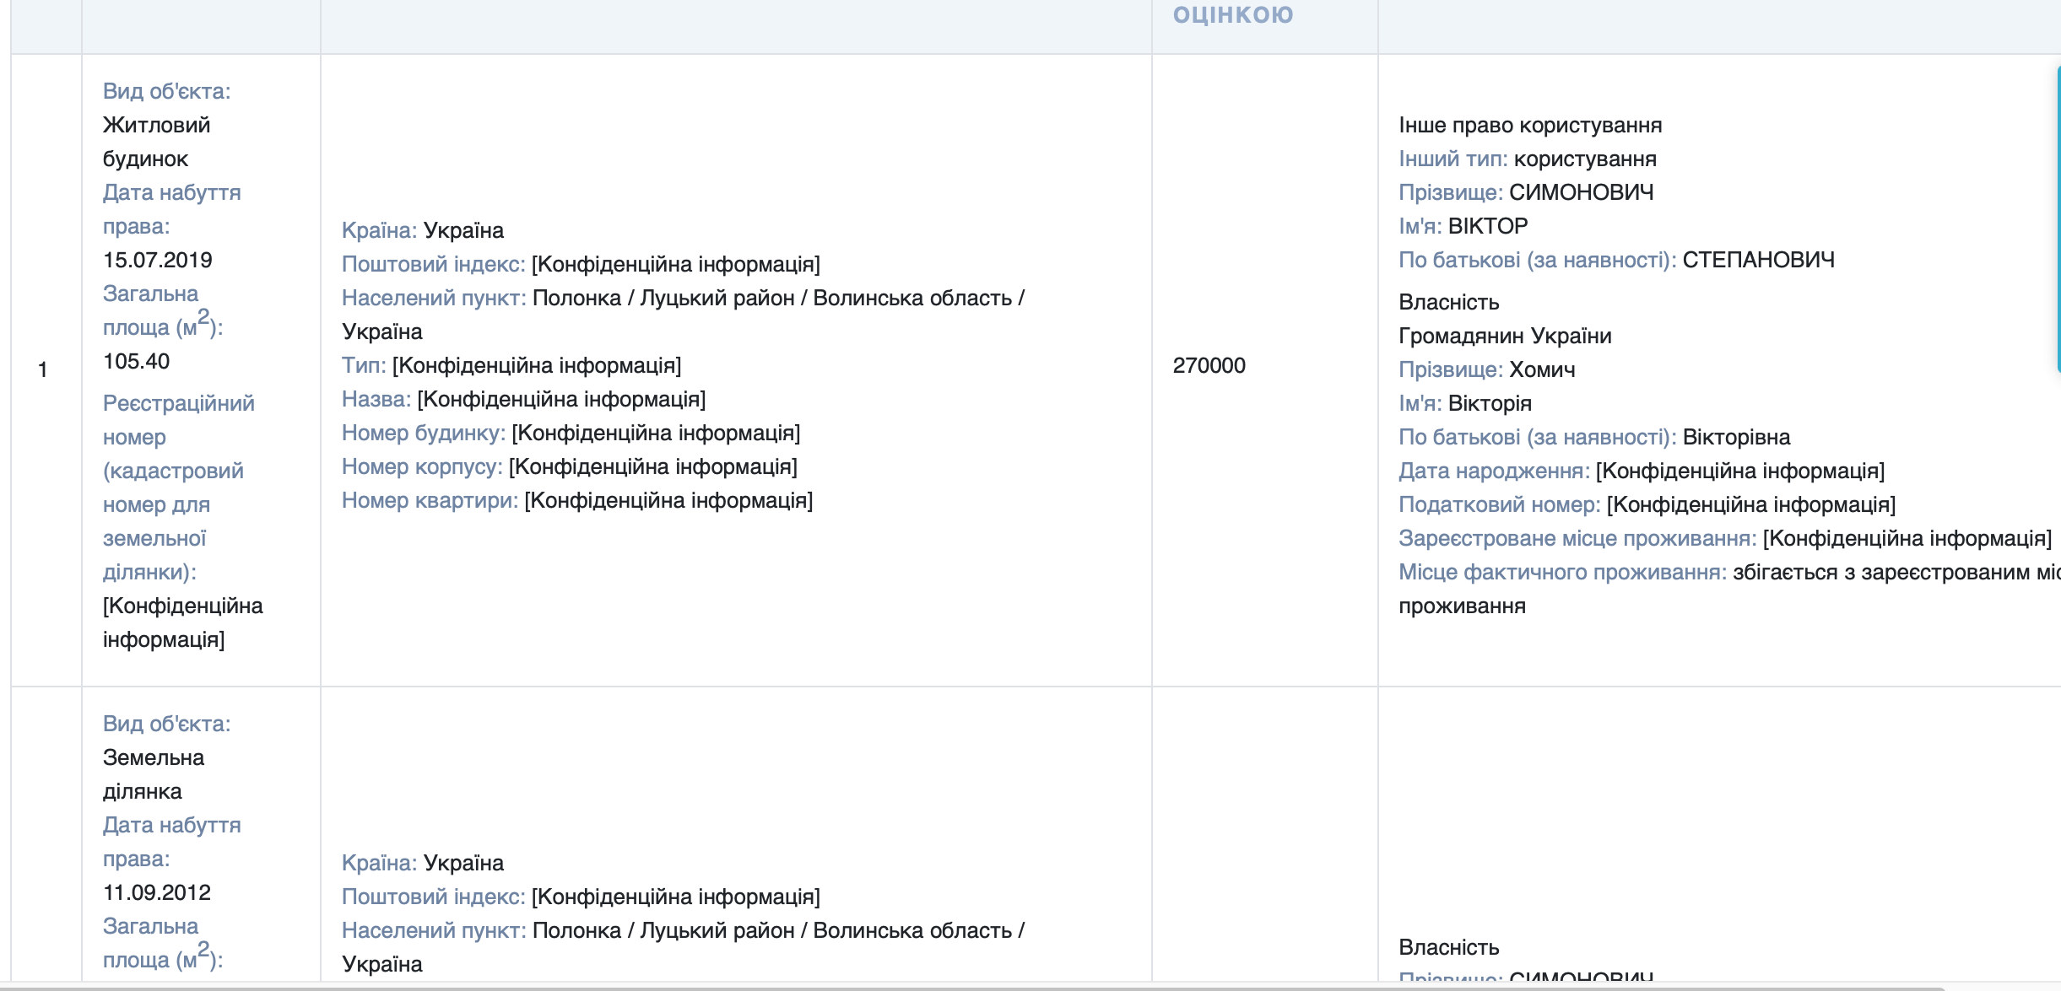2061x991 pixels.
Task: Click 'Інше право користування' heading
Action: coord(1529,125)
